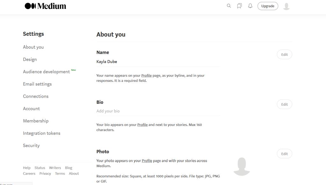The height and width of the screenshot is (185, 326).
Task: Select Security in the sidebar
Action: [31, 146]
